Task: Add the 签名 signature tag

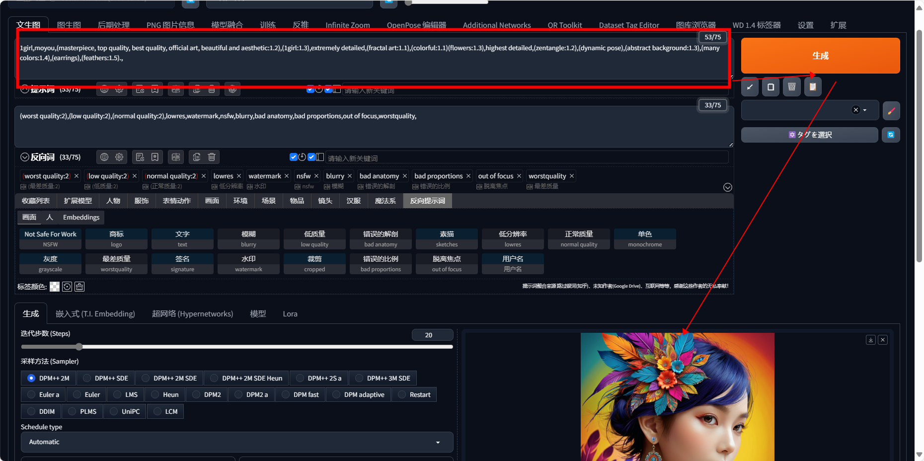Action: [x=182, y=264]
